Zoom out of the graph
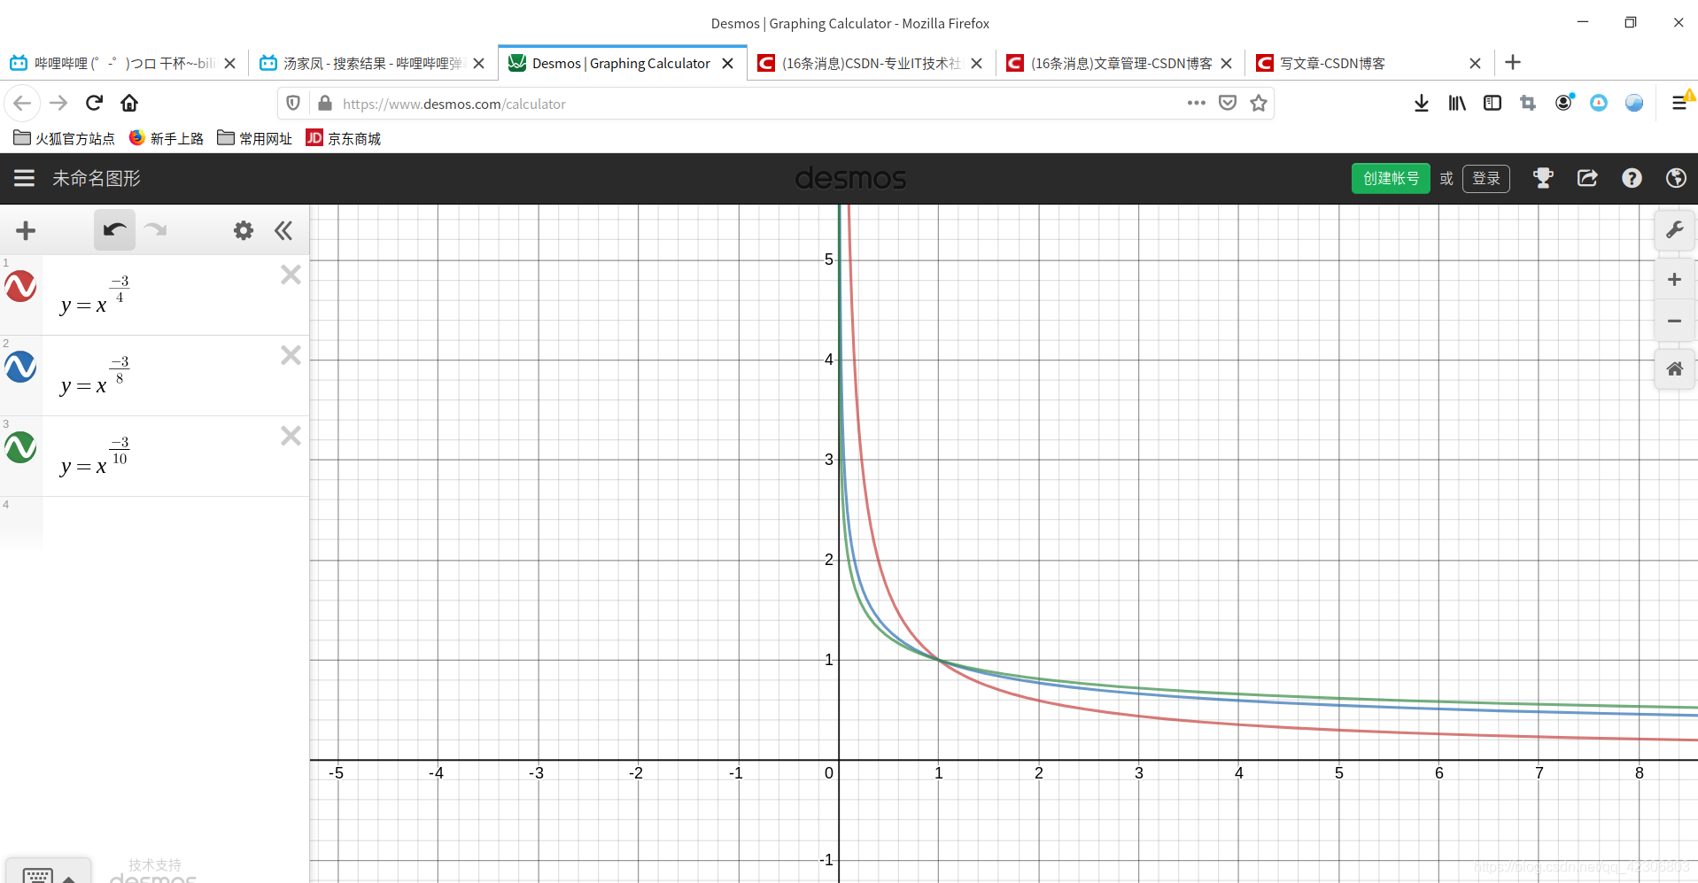The height and width of the screenshot is (883, 1698). 1674,321
